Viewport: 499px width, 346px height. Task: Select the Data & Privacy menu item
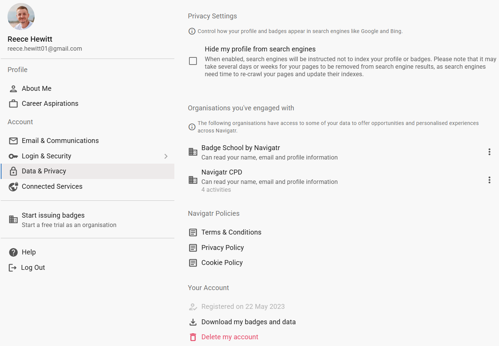(44, 171)
